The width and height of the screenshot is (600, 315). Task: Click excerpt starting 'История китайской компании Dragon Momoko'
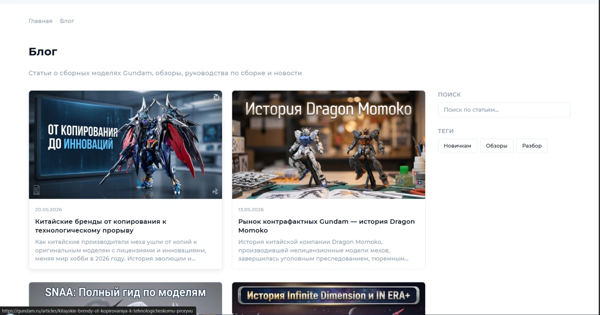(x=323, y=250)
